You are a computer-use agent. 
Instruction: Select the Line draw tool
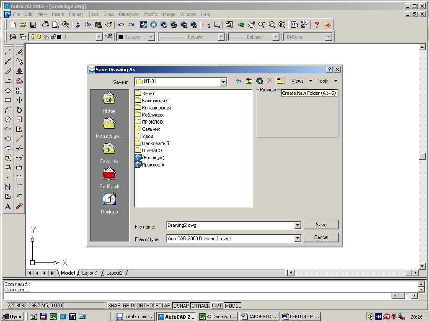pyautogui.click(x=8, y=52)
